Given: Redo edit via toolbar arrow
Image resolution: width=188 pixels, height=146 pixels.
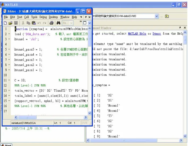Looking at the screenshot, I should (x=45, y=23).
